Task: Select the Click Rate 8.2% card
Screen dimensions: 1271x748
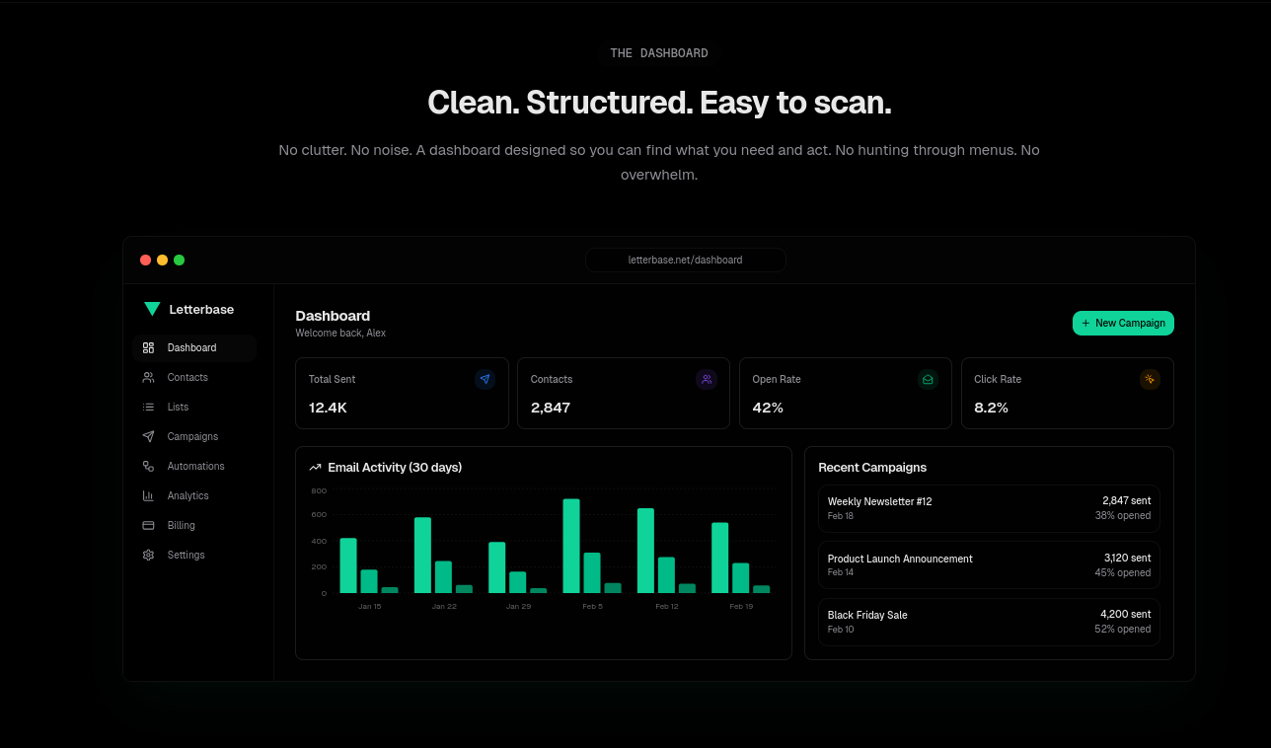Action: [x=1068, y=393]
